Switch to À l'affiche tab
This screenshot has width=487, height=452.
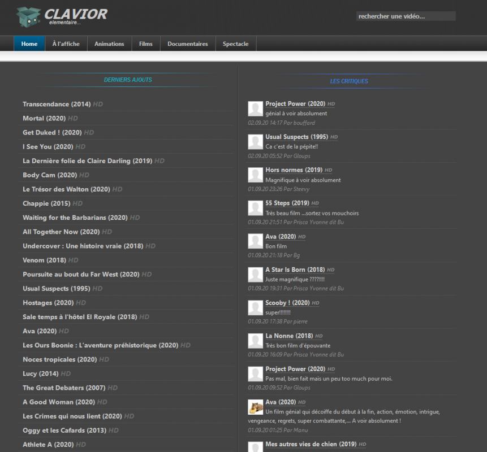coord(66,44)
